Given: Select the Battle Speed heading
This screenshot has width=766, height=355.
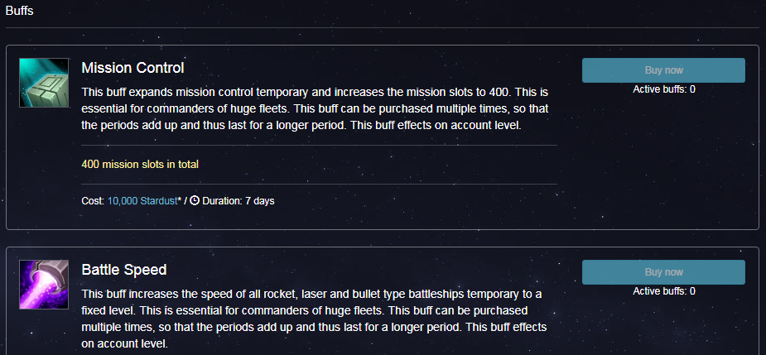Looking at the screenshot, I should click(124, 270).
